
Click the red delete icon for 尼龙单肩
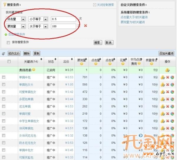pyautogui.click(x=168, y=106)
